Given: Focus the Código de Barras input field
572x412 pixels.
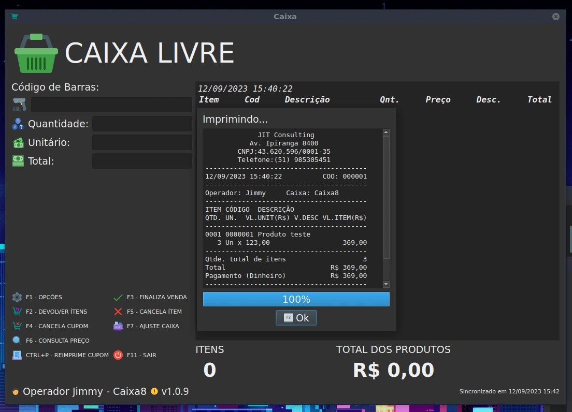Looking at the screenshot, I should click(x=111, y=105).
